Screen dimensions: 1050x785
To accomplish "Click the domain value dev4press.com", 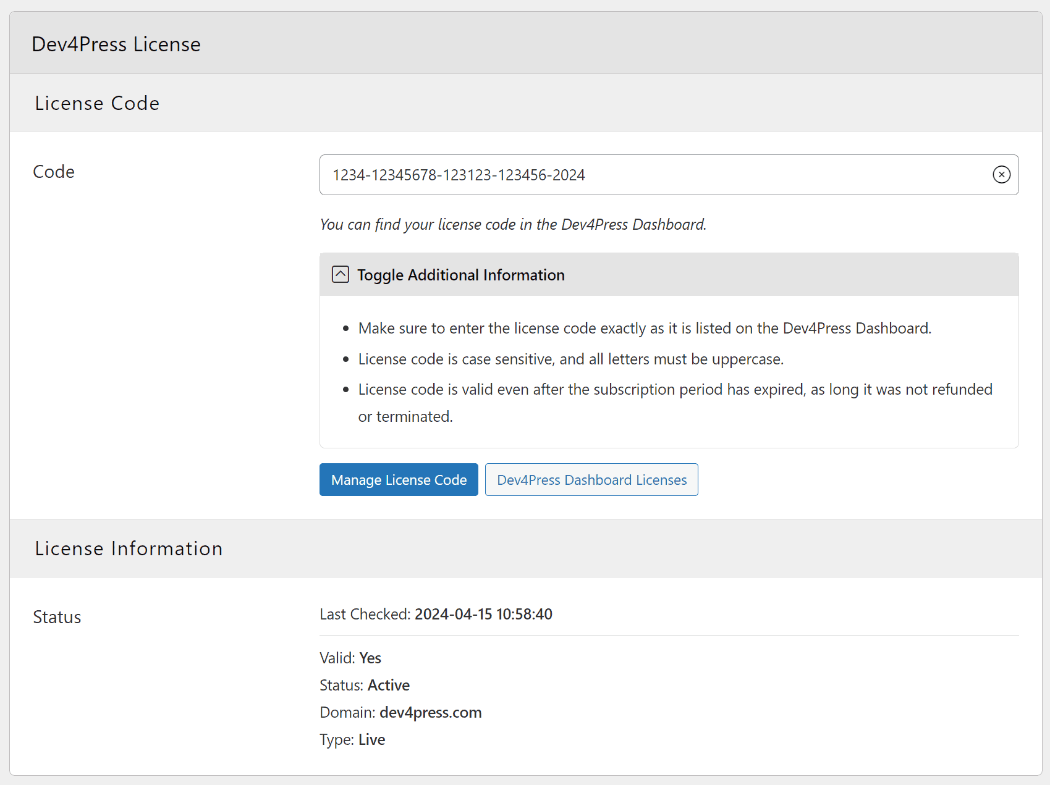I will click(431, 712).
